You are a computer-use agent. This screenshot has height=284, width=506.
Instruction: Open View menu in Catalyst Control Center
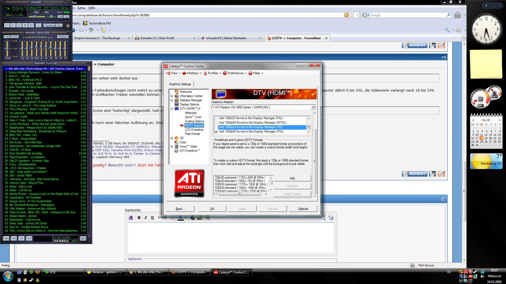pyautogui.click(x=174, y=73)
